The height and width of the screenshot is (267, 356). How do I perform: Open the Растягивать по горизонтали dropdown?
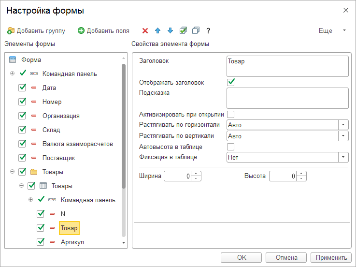click(343, 125)
